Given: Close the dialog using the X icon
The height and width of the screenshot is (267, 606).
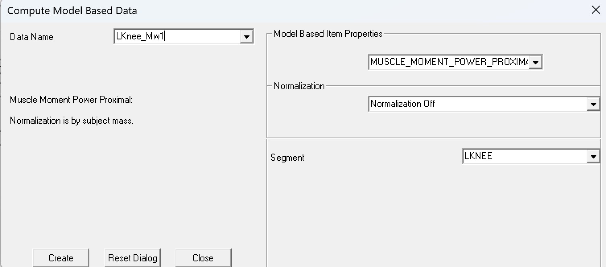Looking at the screenshot, I should 596,10.
